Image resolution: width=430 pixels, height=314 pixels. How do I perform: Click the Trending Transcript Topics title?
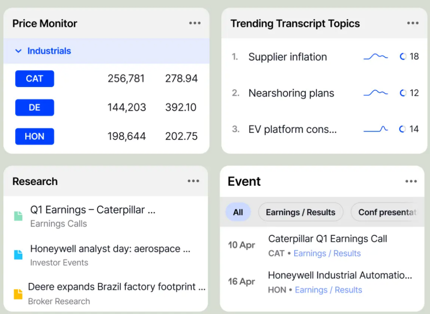[x=295, y=24]
